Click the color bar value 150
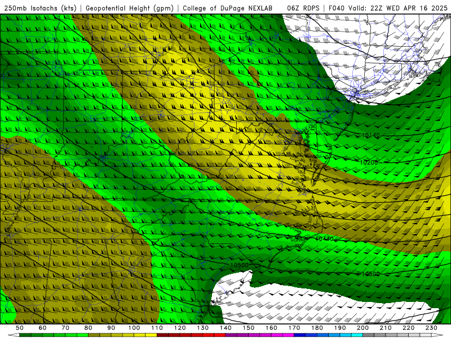 249,328
